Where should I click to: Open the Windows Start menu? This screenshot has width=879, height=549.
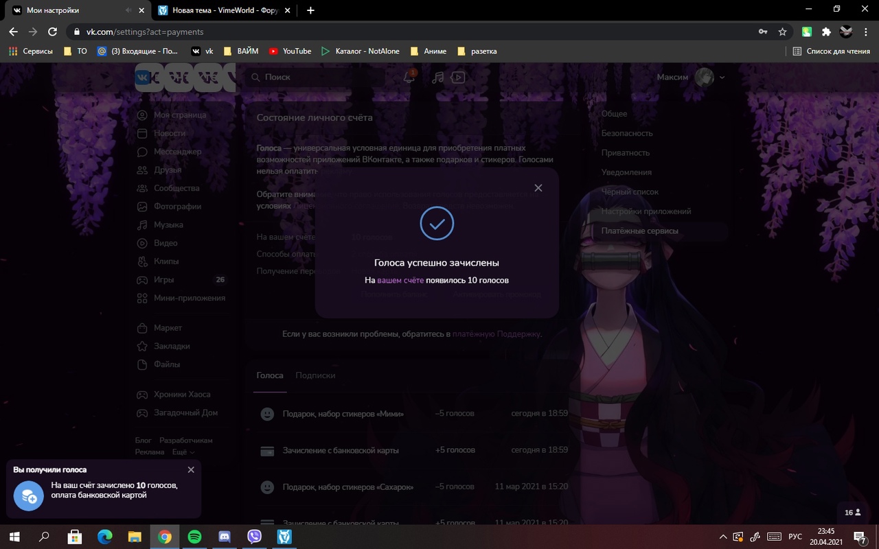click(x=14, y=537)
